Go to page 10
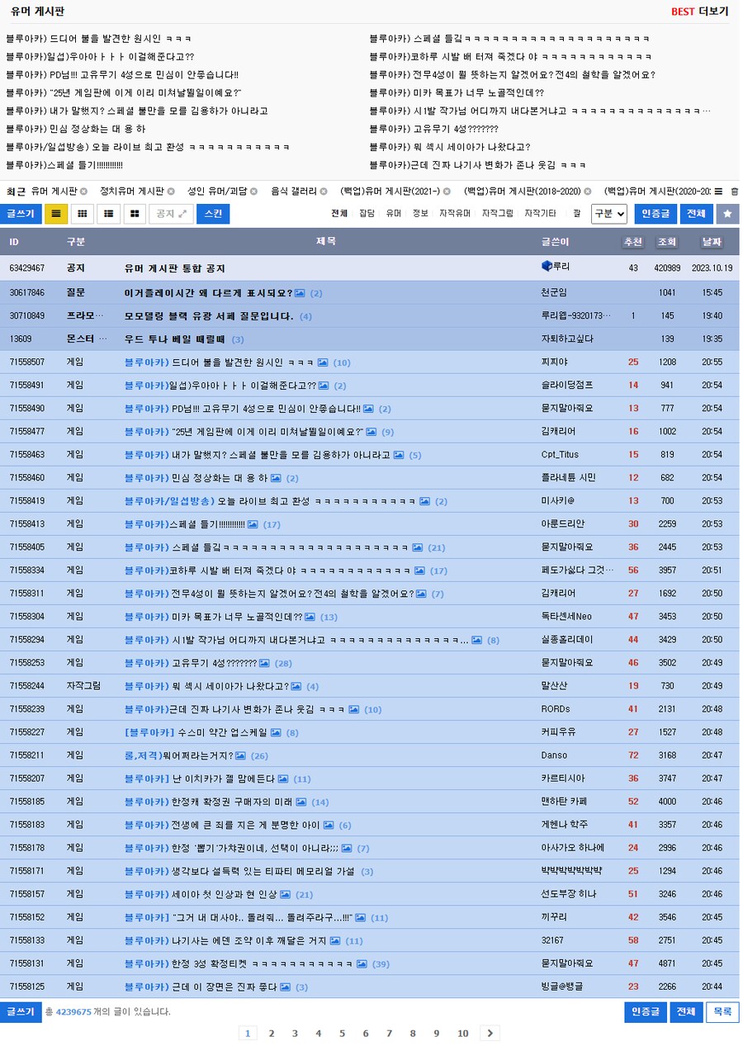Viewport: 743px width, 1046px height. point(462,1033)
